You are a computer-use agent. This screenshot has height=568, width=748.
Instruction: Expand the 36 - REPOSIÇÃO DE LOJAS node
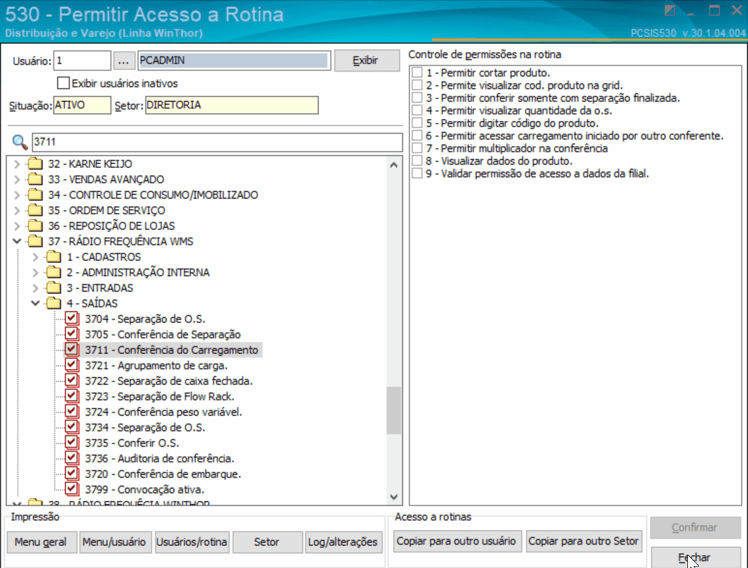tap(17, 226)
